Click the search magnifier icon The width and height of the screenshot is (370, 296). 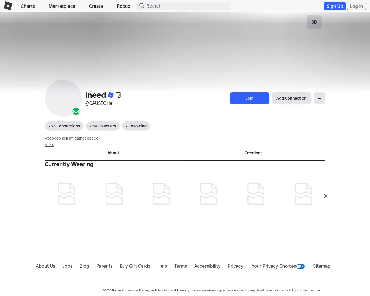tap(142, 6)
